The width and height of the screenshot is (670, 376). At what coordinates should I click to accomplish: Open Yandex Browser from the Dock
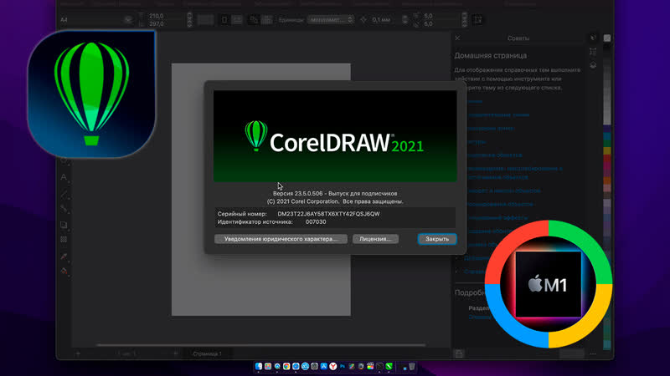point(332,366)
